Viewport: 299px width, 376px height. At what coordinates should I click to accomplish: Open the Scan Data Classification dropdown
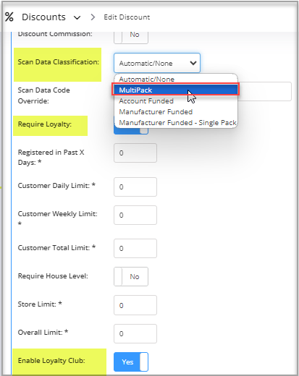pyautogui.click(x=157, y=63)
